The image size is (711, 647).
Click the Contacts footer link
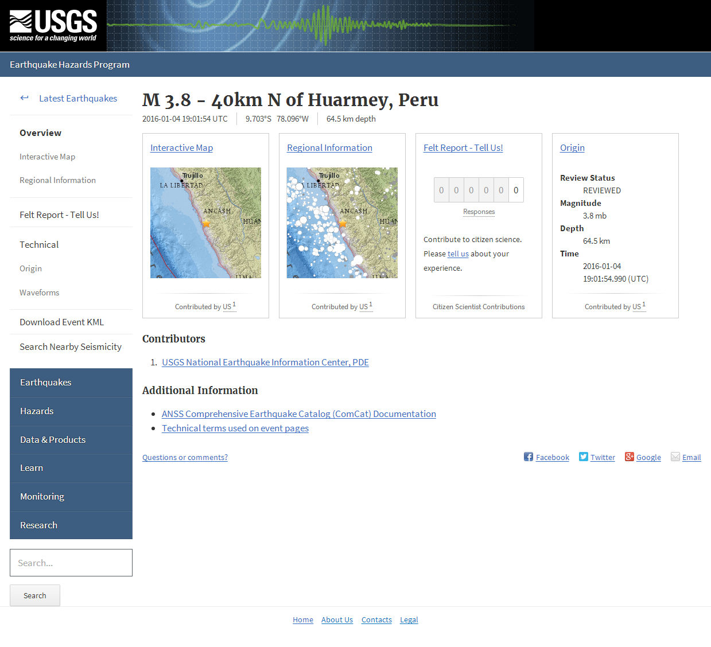pyautogui.click(x=376, y=619)
